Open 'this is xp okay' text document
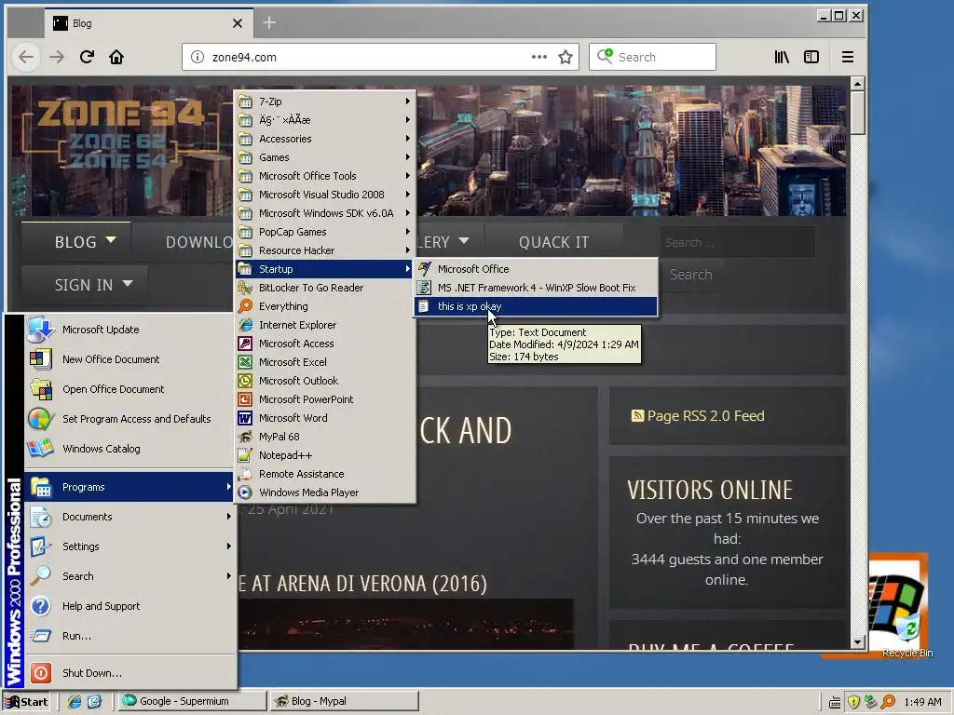This screenshot has height=715, width=954. pyautogui.click(x=536, y=306)
